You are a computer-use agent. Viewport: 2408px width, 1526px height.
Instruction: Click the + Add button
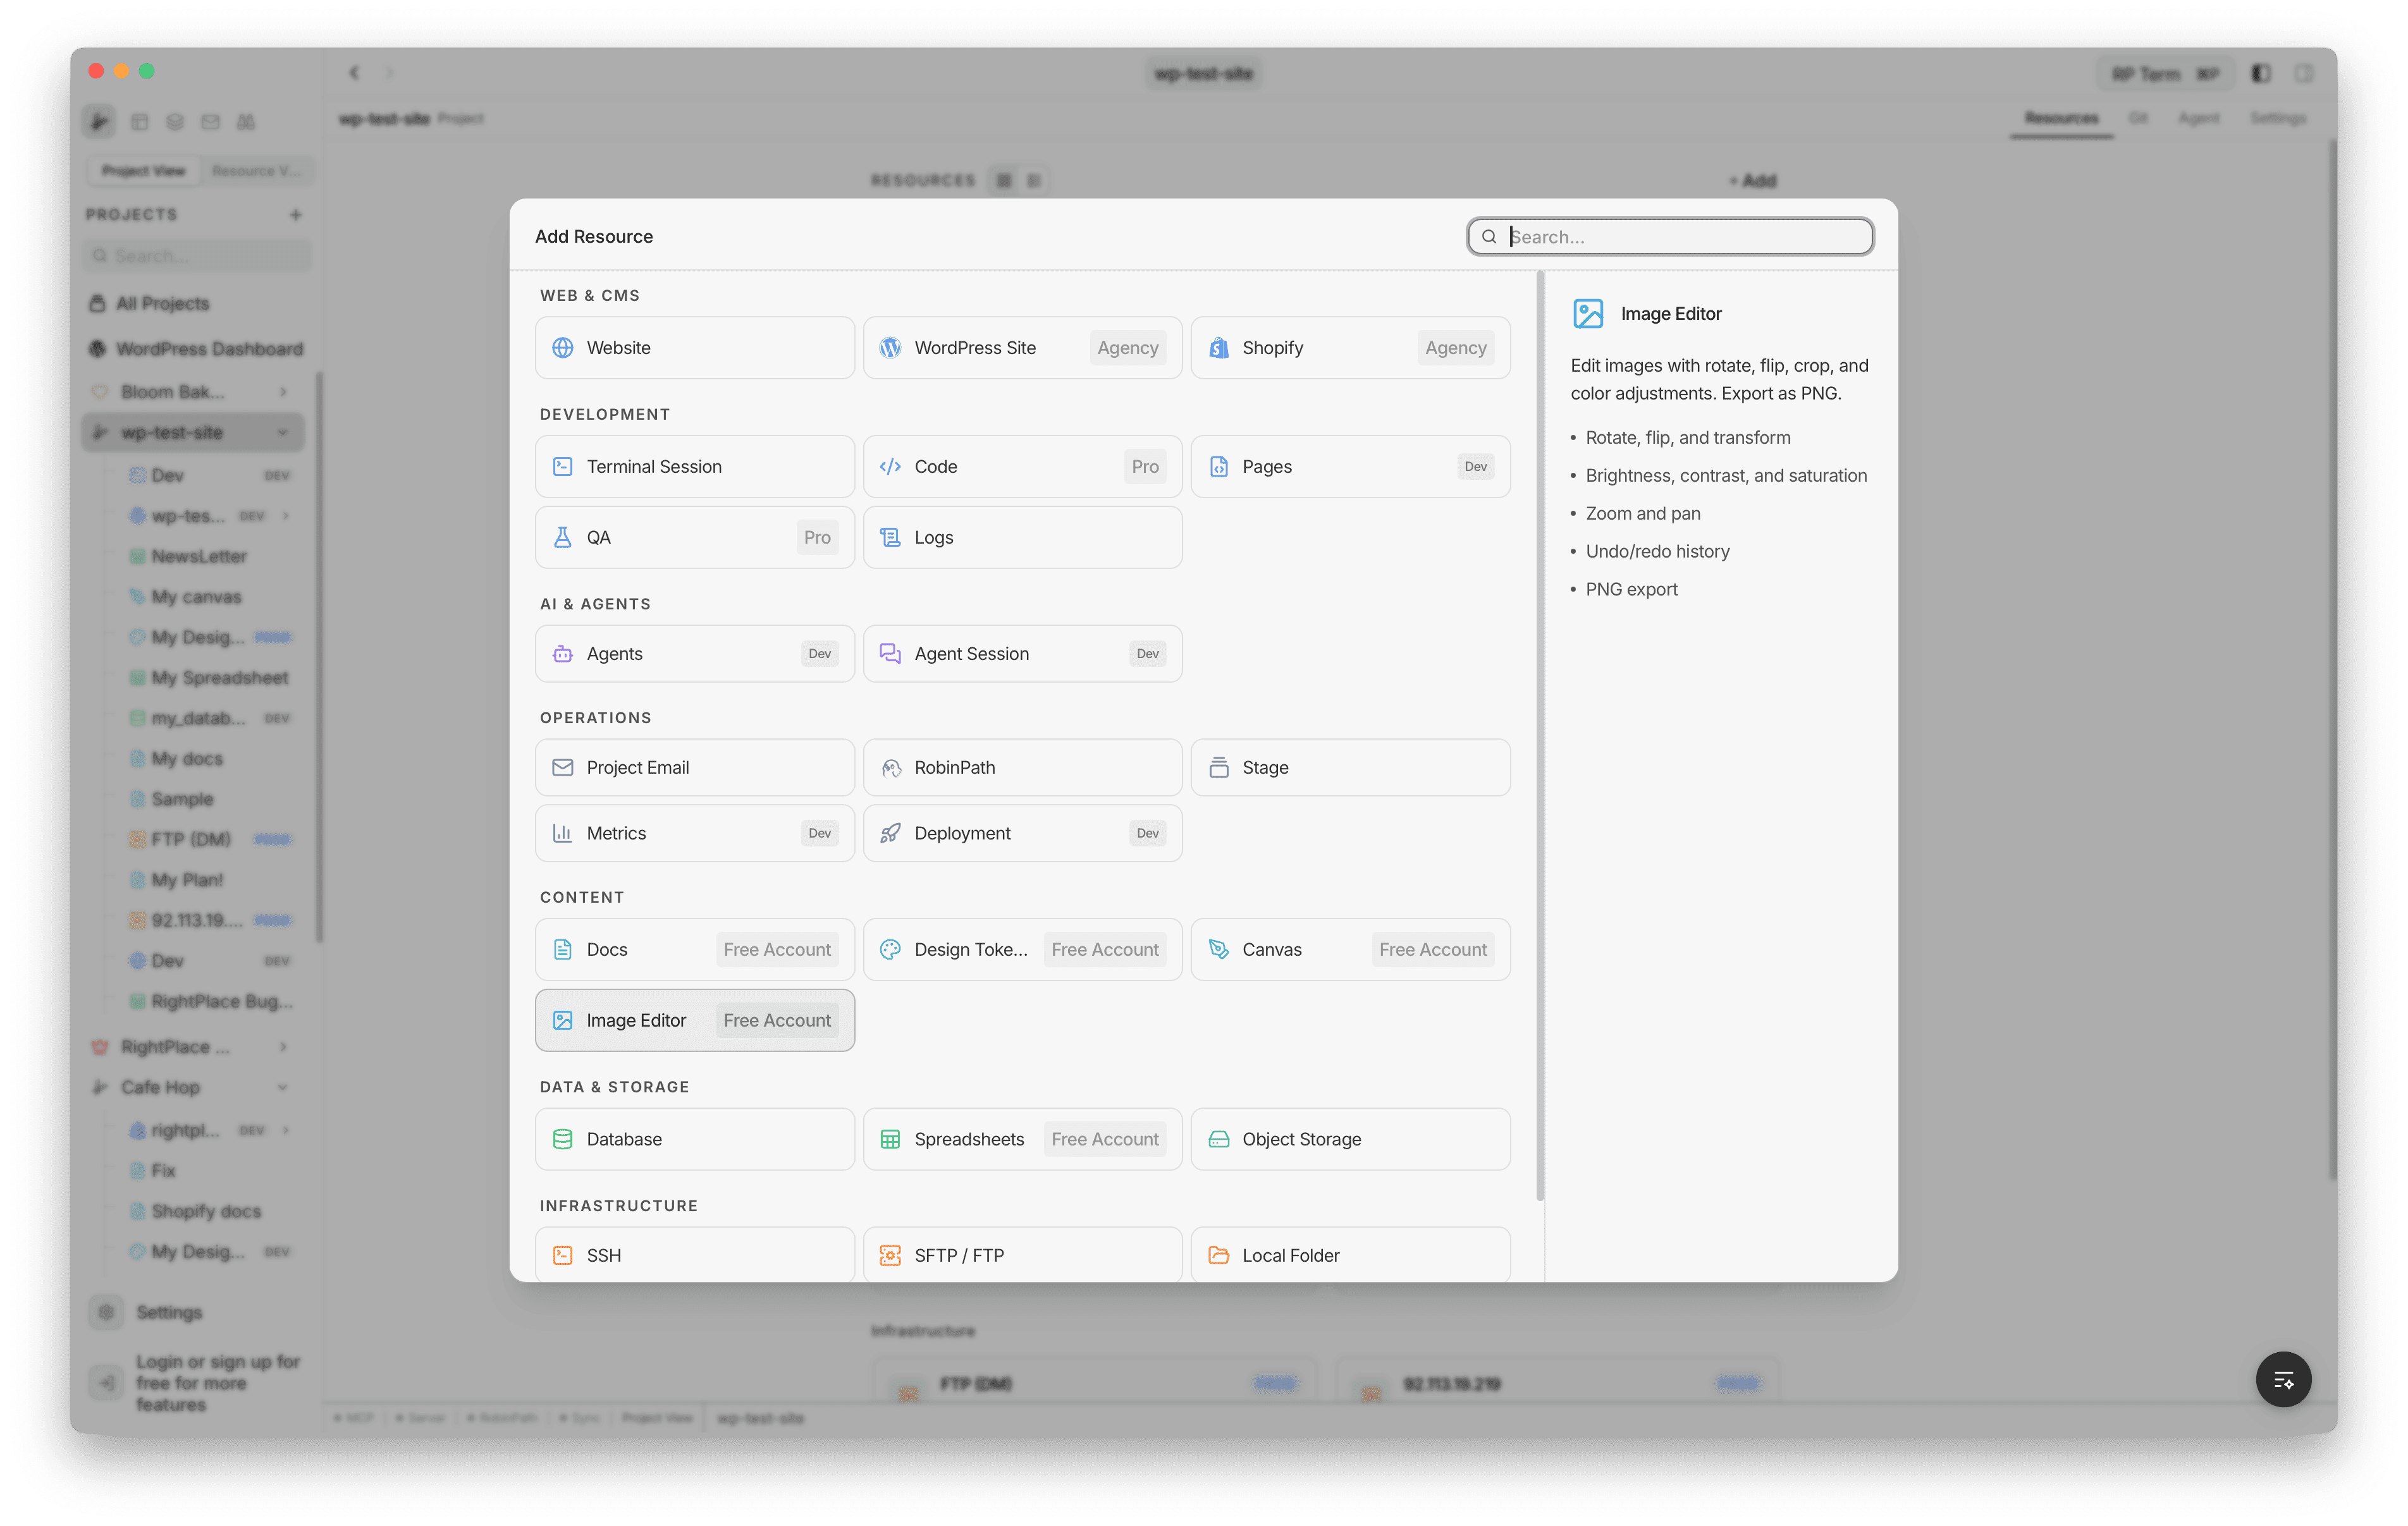1752,180
